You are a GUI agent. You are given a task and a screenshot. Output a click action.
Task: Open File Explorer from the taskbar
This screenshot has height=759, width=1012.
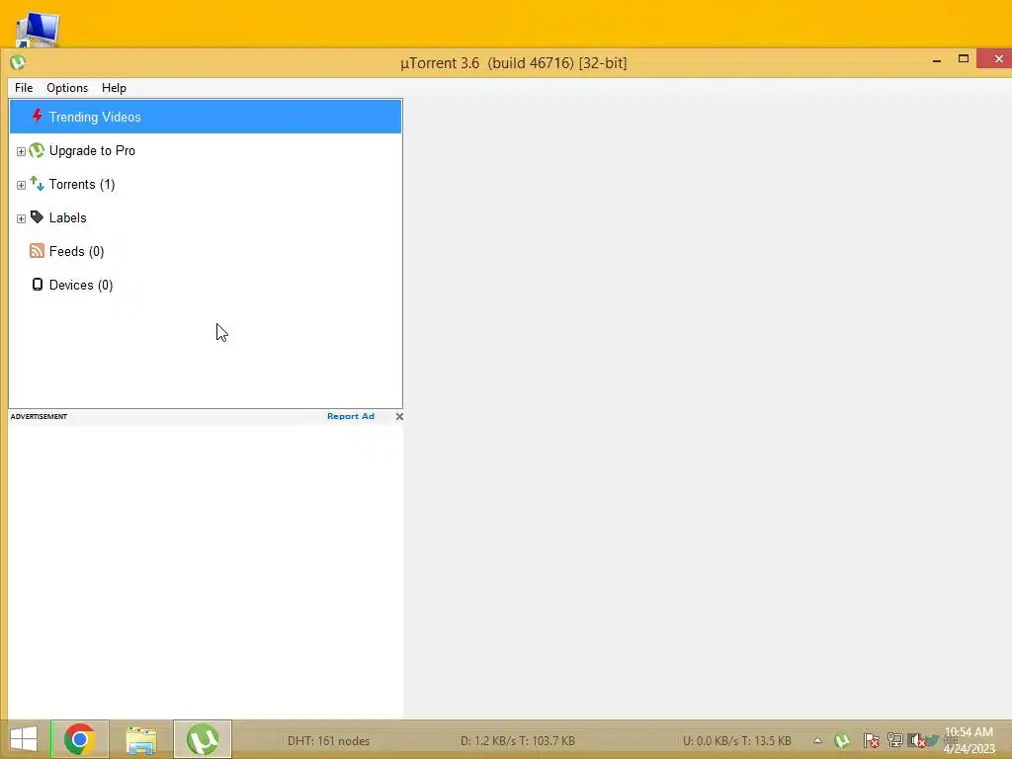(140, 739)
